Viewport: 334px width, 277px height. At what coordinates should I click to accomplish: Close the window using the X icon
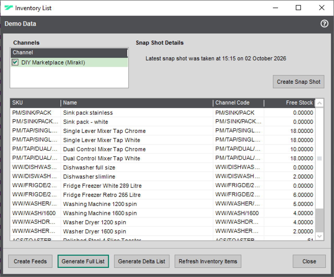tap(322, 8)
